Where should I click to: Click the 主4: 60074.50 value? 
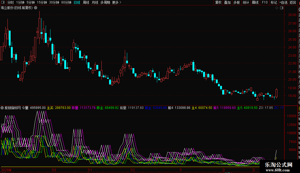point(202,108)
